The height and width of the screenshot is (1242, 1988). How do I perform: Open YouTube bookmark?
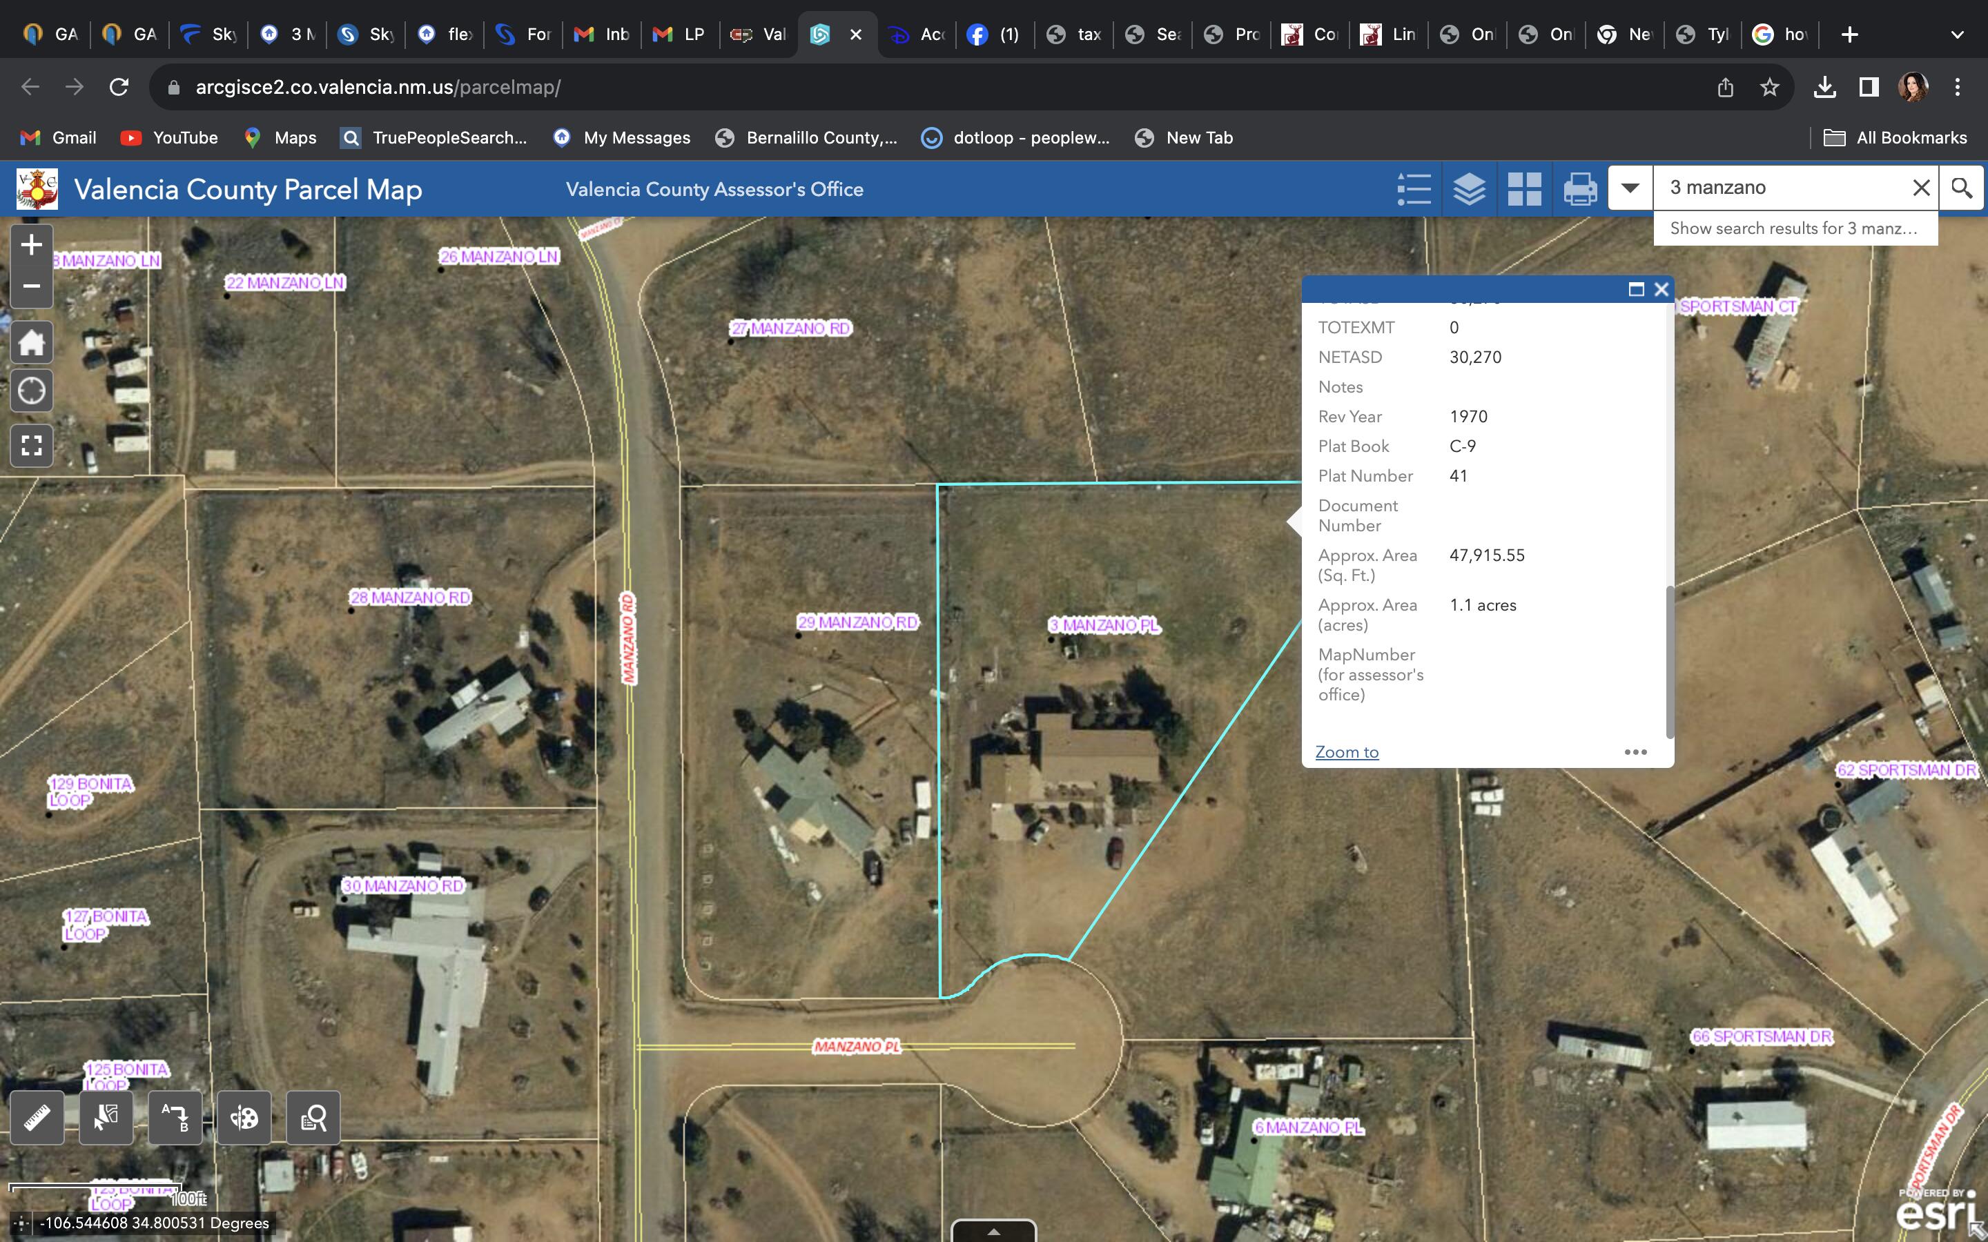170,138
